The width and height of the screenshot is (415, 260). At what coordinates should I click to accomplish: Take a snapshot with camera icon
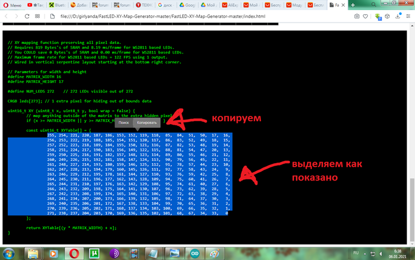coord(357,16)
